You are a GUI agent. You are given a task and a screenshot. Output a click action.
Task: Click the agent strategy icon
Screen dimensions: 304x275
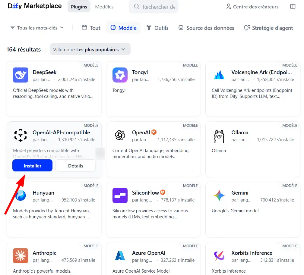pyautogui.click(x=247, y=28)
